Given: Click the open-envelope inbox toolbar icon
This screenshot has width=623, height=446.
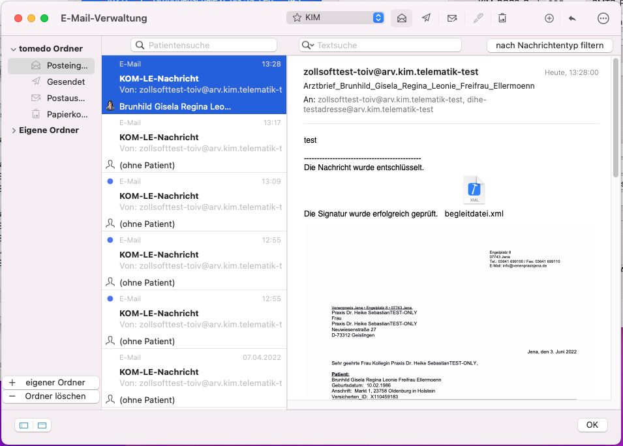Looking at the screenshot, I should click(x=401, y=18).
